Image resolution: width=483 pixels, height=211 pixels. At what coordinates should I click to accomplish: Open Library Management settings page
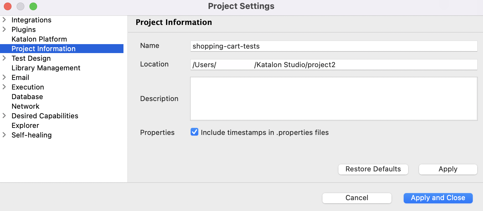coord(46,68)
